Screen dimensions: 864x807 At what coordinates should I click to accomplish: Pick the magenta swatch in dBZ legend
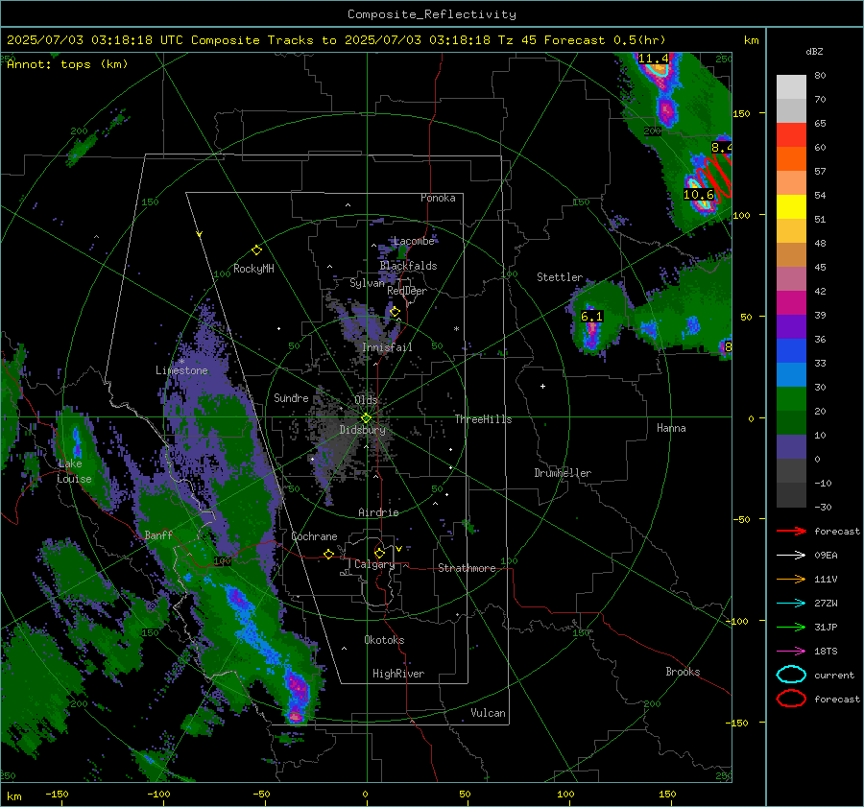791,303
